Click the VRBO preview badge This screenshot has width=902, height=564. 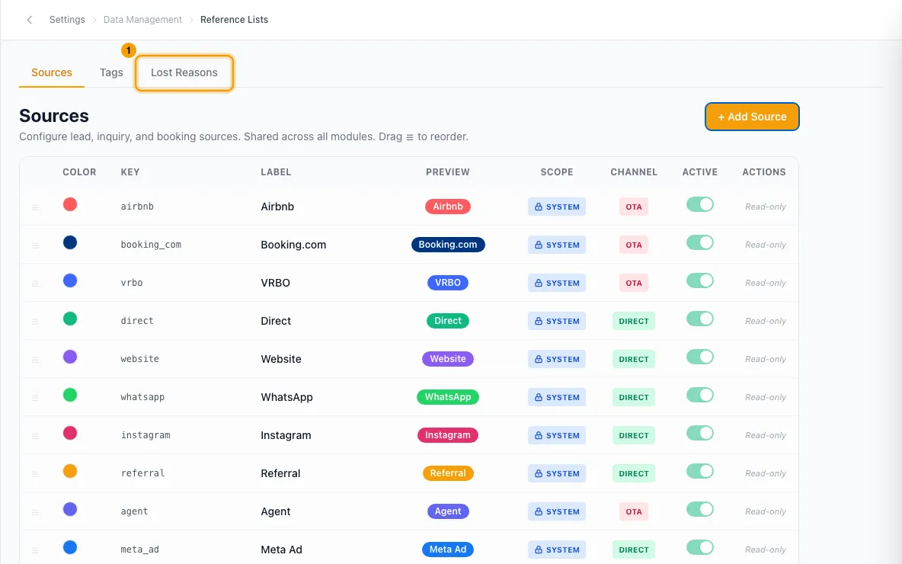(x=447, y=283)
